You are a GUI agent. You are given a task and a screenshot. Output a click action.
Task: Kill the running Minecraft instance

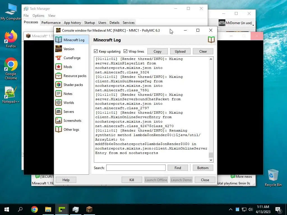(x=132, y=180)
